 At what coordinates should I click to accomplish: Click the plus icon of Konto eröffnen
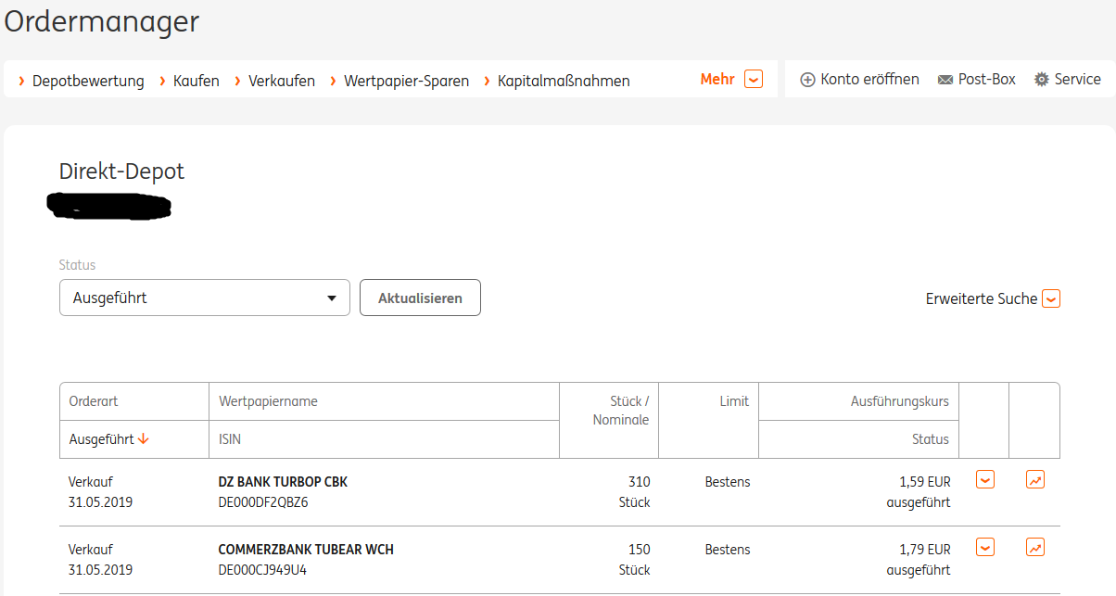[807, 80]
